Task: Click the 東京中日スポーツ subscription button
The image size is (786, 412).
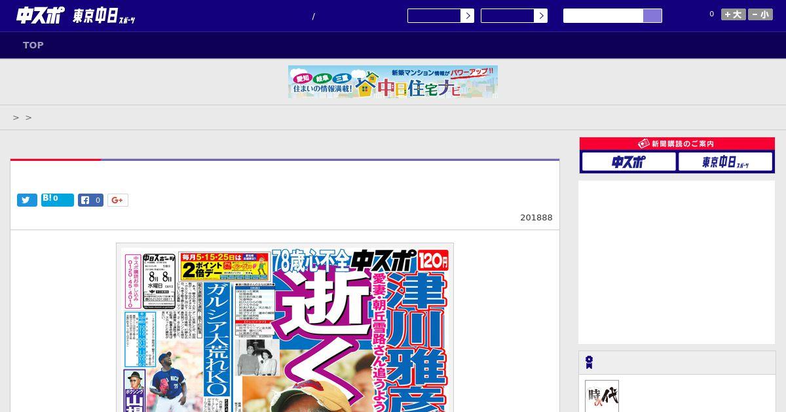Action: coord(725,162)
